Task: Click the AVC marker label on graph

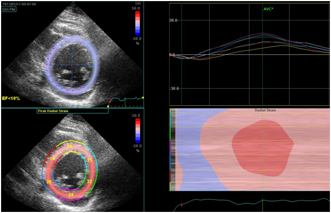Action: [268, 9]
